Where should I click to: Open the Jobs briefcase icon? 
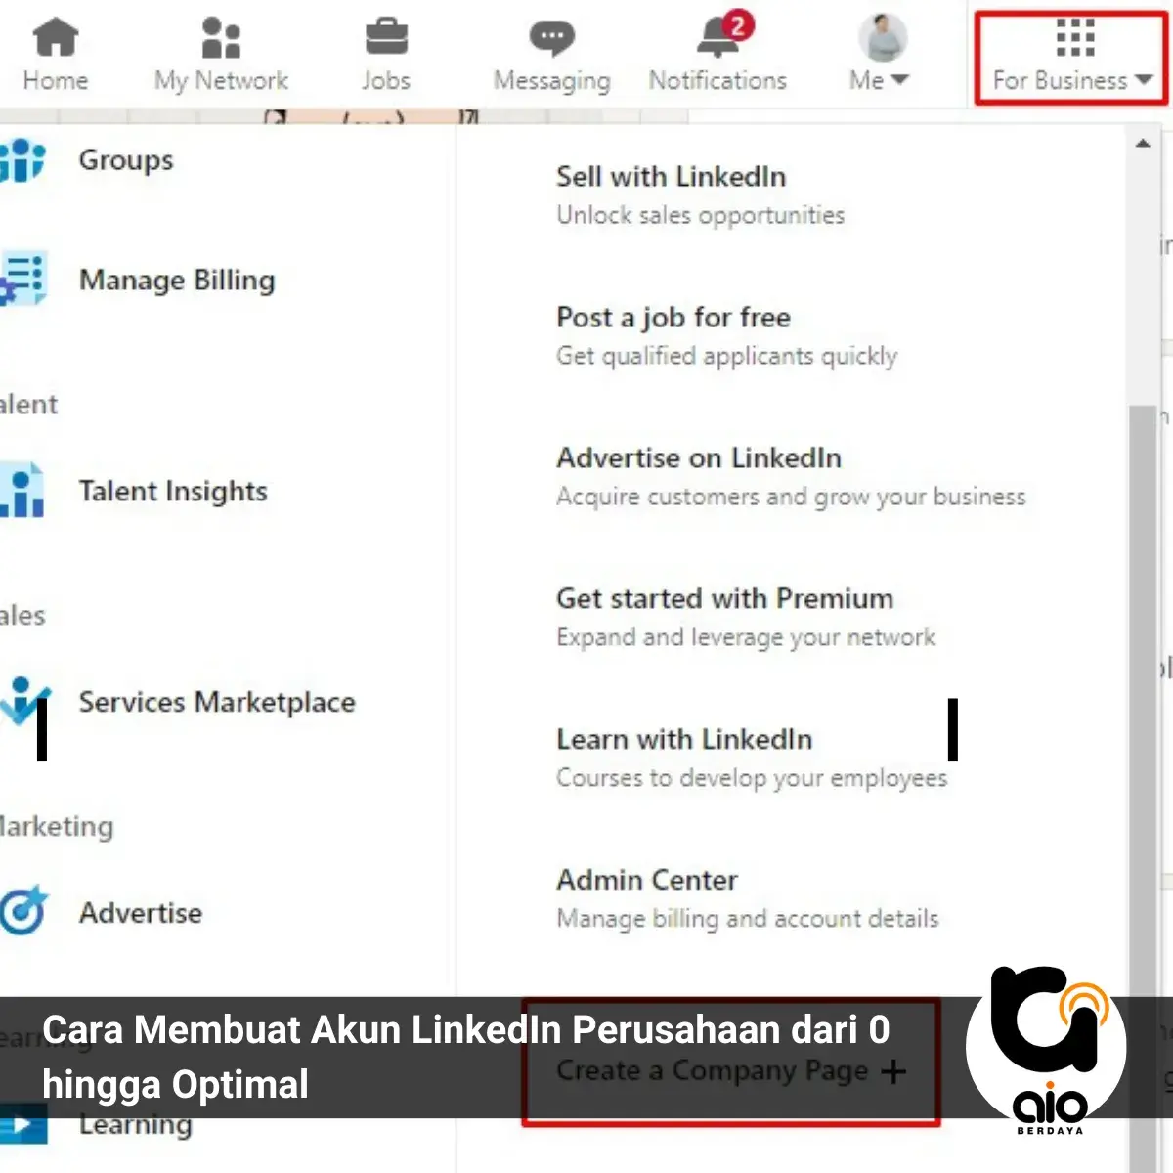click(x=386, y=38)
